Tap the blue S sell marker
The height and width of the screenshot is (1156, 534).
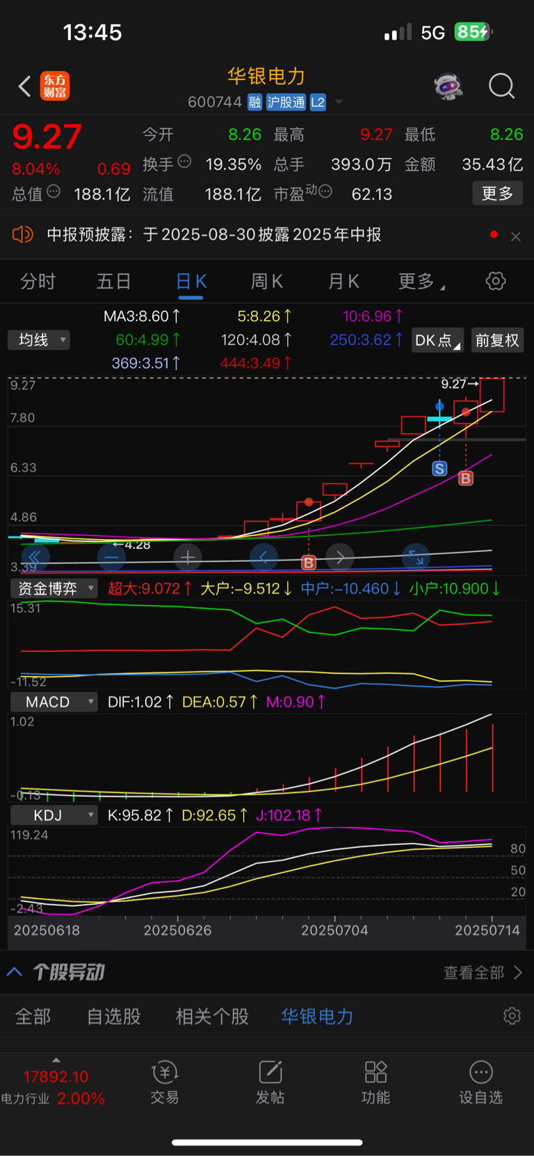click(439, 469)
